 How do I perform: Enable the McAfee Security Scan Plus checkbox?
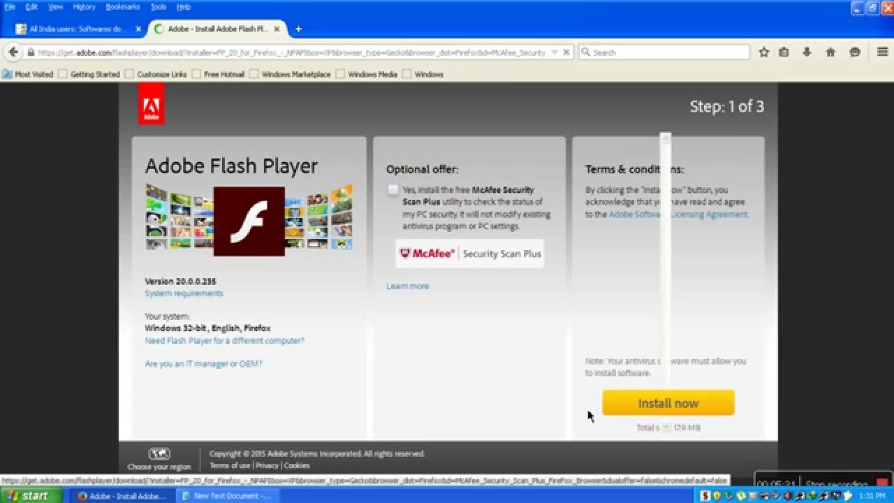click(393, 190)
